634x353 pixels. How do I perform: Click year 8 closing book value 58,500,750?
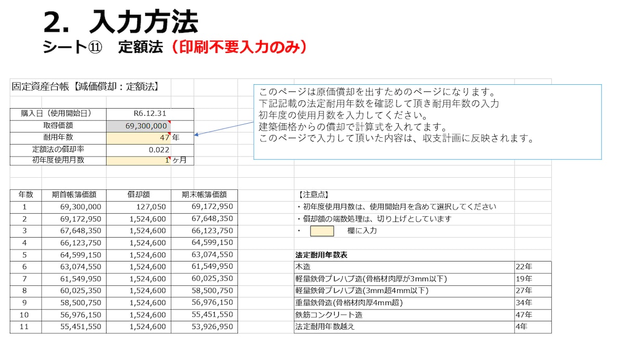click(x=204, y=291)
